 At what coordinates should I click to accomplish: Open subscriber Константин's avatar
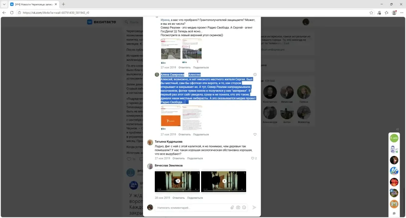coord(270,92)
